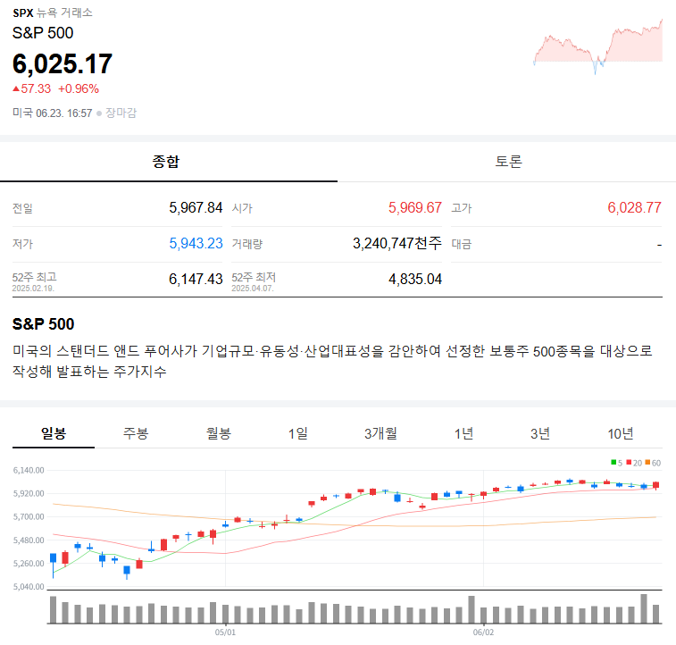Click the orange 60-day moving average legend

[653, 463]
